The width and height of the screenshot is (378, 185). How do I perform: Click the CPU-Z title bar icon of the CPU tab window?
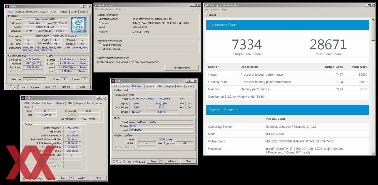pyautogui.click(x=7, y=6)
